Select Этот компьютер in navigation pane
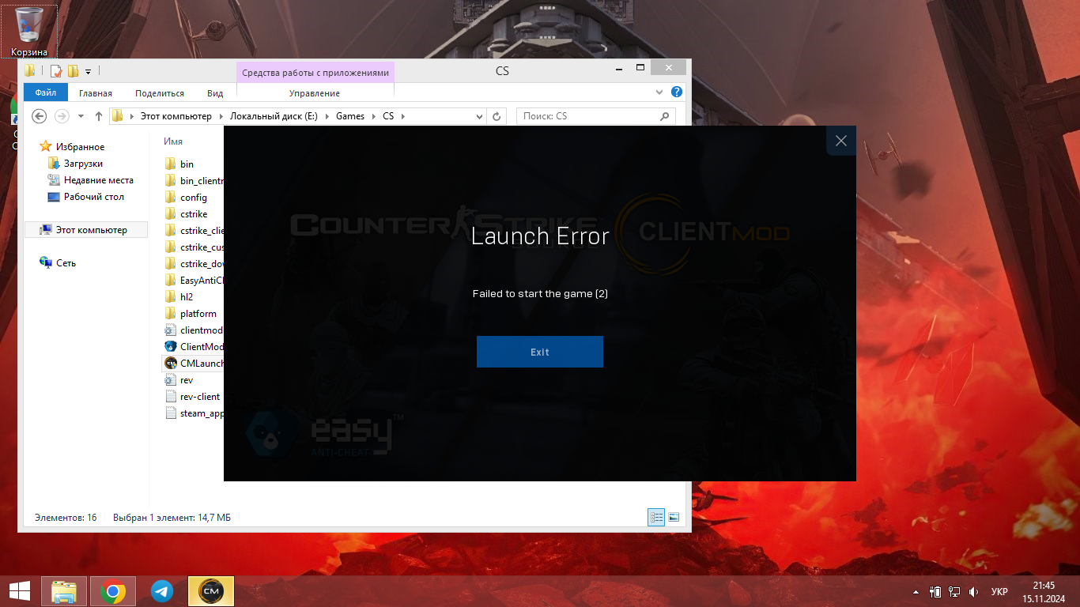Screen dimensions: 1080x607 86,230
